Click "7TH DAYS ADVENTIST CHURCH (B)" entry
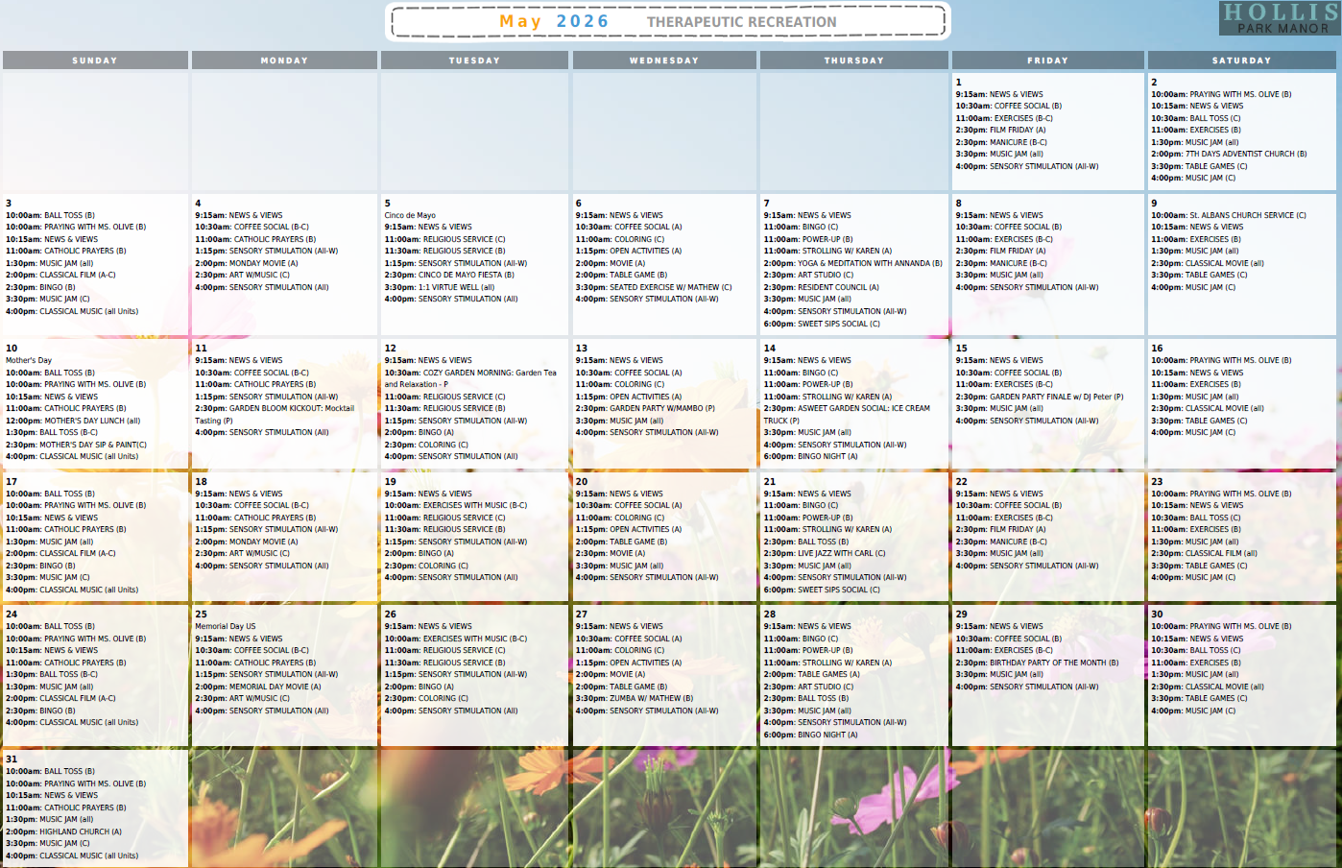 [x=1246, y=155]
